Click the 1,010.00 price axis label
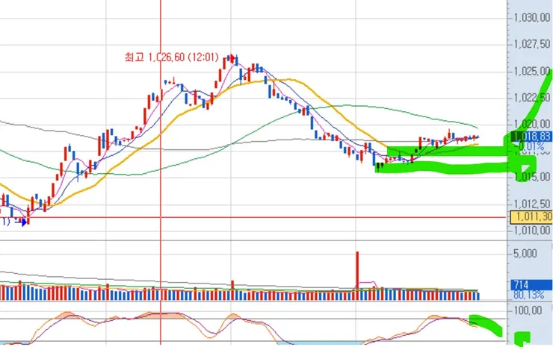 click(532, 231)
